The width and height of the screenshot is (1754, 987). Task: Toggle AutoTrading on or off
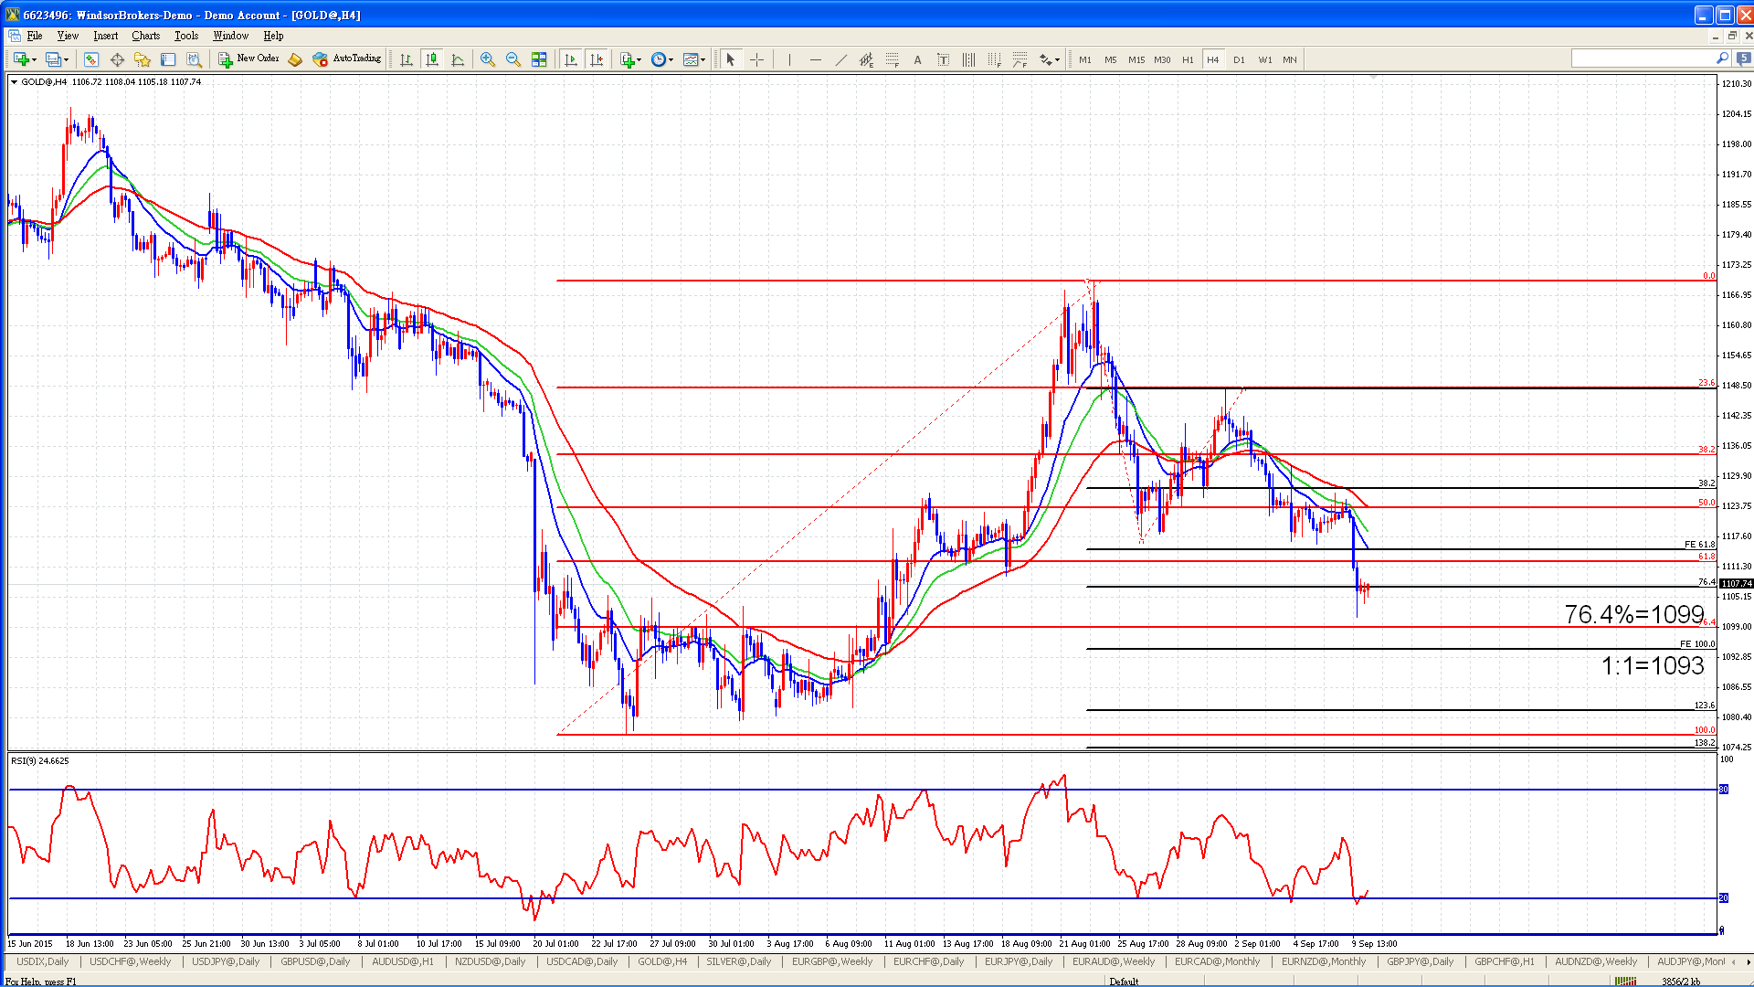[x=346, y=58]
